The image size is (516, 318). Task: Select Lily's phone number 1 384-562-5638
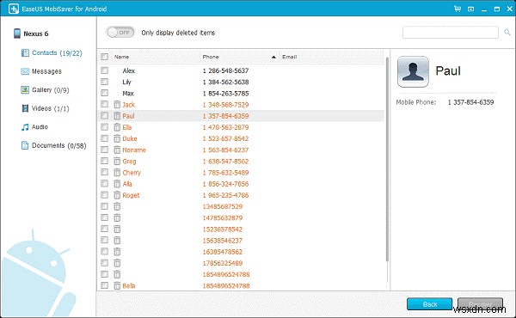(225, 82)
